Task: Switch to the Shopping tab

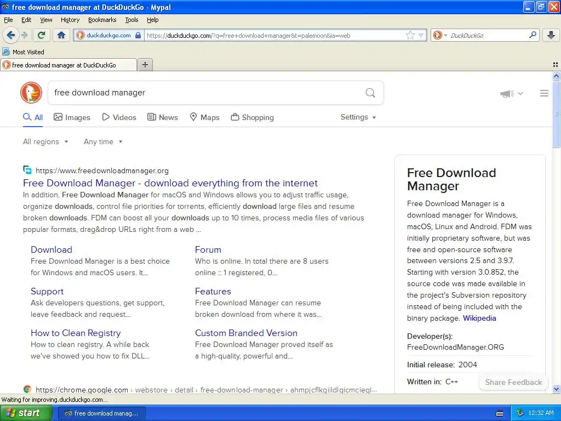Action: (252, 117)
